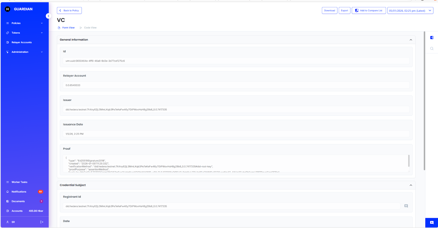Open Worker Tasks in sidebar
Image resolution: width=438 pixels, height=228 pixels.
[x=19, y=182]
